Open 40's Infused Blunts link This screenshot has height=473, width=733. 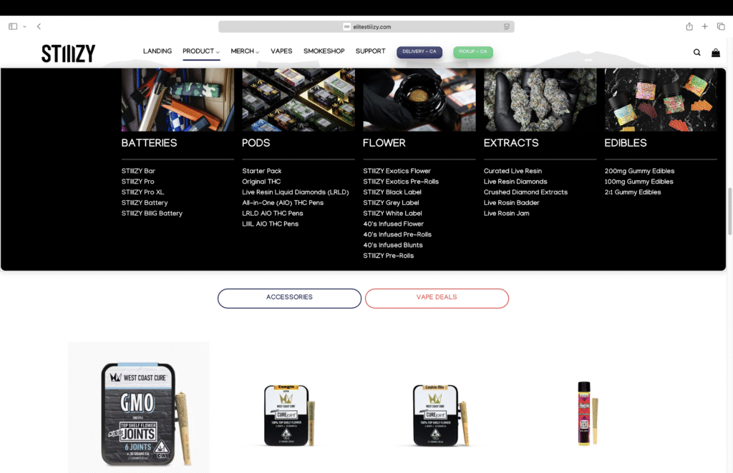coord(393,245)
